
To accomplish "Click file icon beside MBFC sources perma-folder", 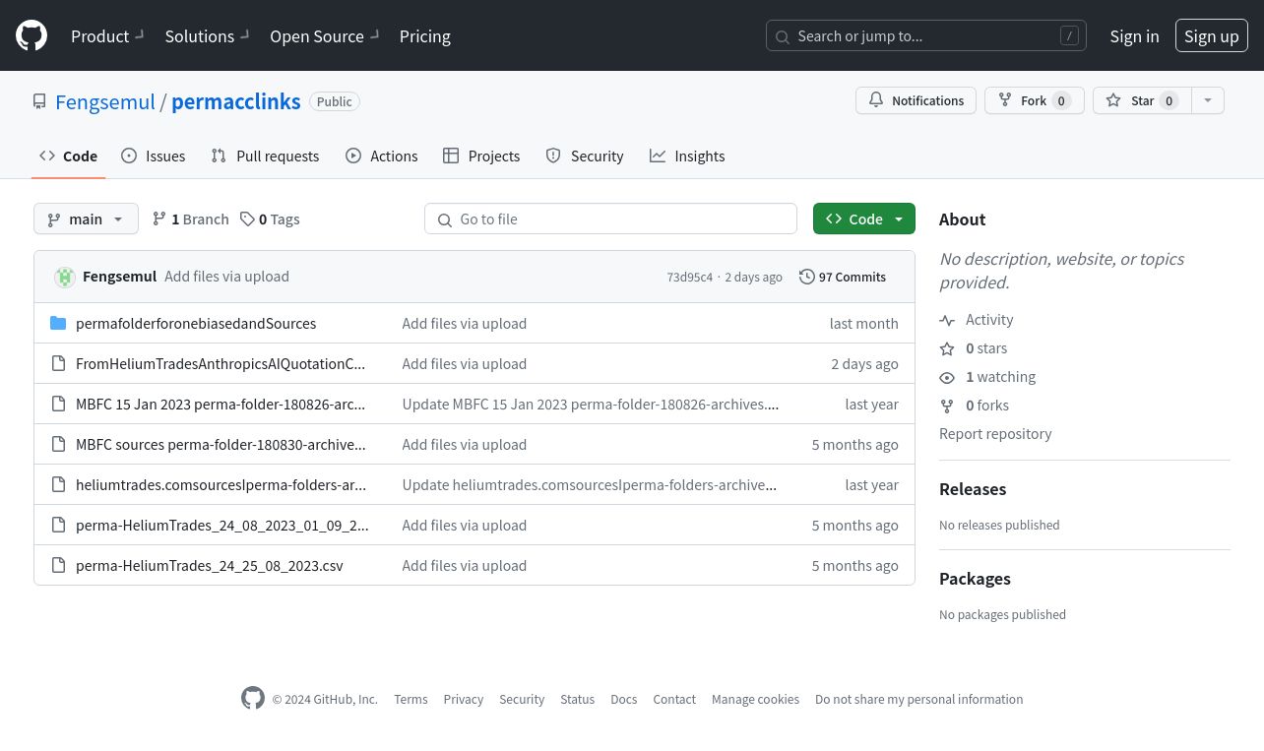I will pyautogui.click(x=58, y=444).
